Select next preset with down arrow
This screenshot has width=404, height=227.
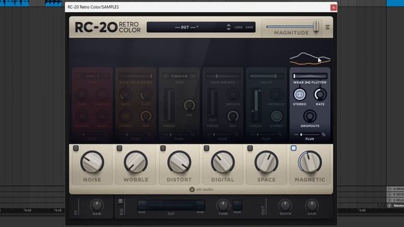[229, 29]
